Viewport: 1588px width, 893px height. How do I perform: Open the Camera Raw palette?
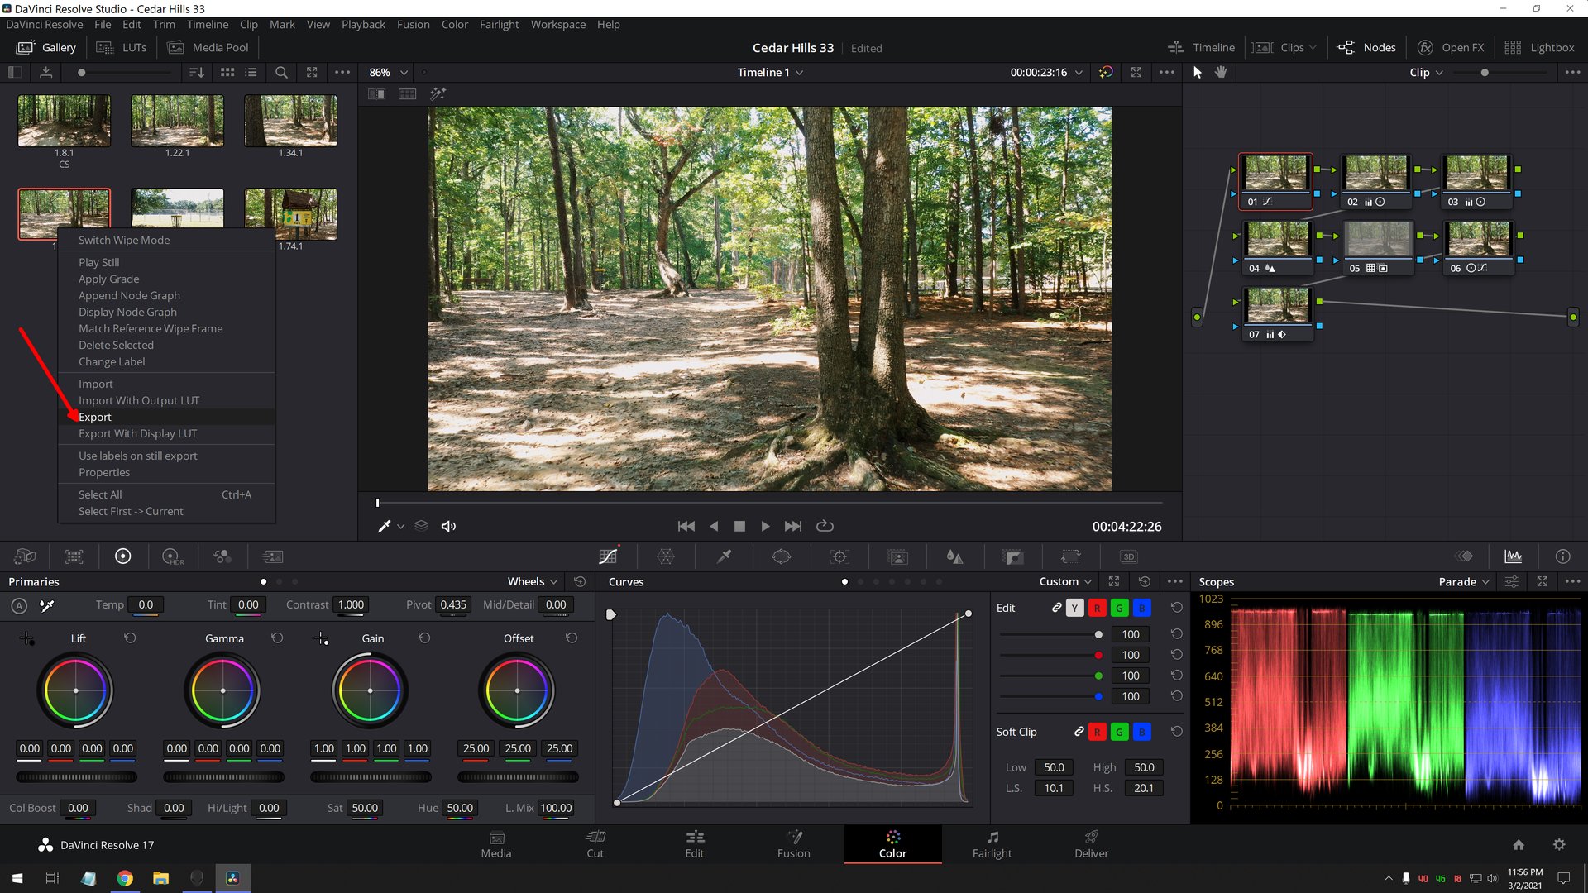coord(25,556)
